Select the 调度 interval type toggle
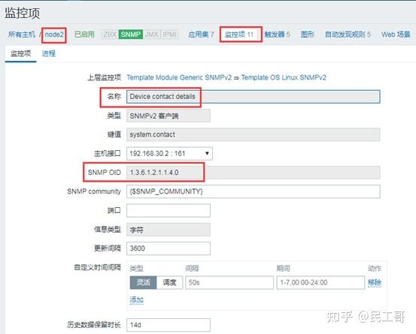416x334 pixels. click(169, 283)
